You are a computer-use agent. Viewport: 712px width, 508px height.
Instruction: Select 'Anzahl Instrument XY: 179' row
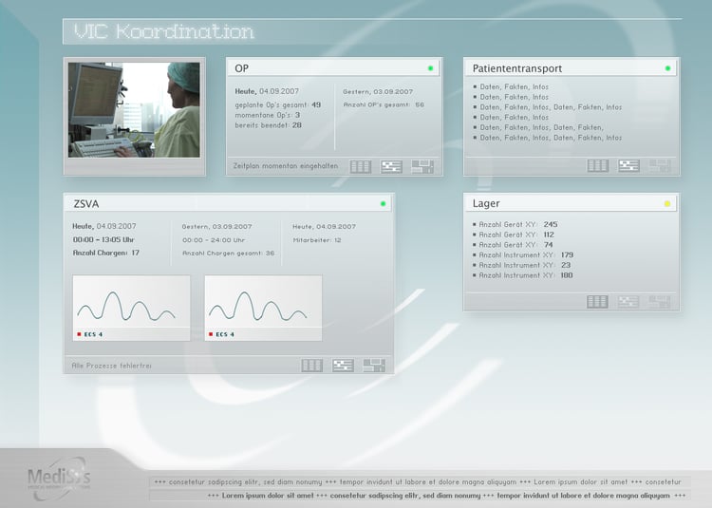click(x=523, y=255)
